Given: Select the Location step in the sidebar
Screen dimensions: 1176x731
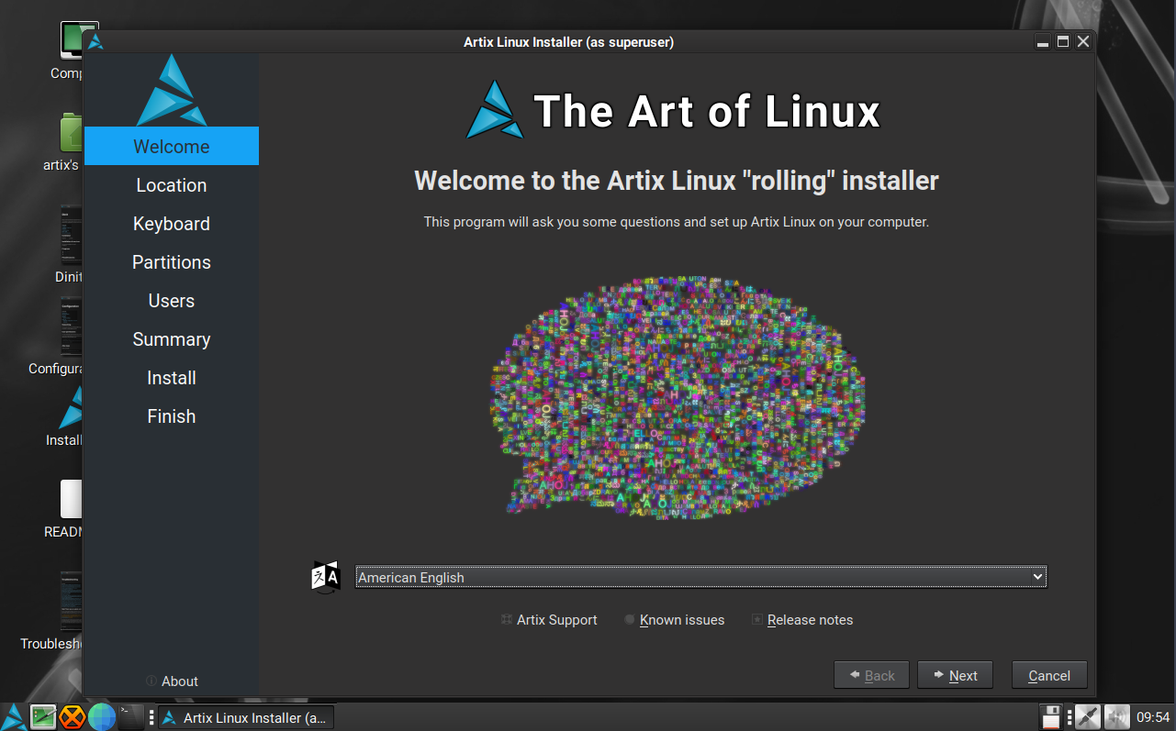Looking at the screenshot, I should pos(171,185).
